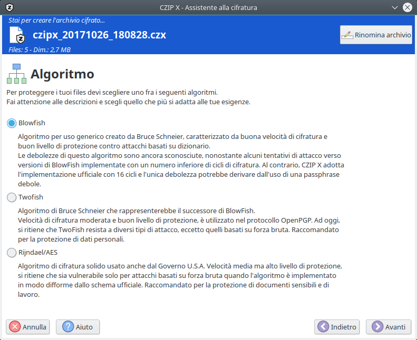The image size is (417, 340).
Task: Click the Twofish description paragraph
Action: pyautogui.click(x=179, y=225)
